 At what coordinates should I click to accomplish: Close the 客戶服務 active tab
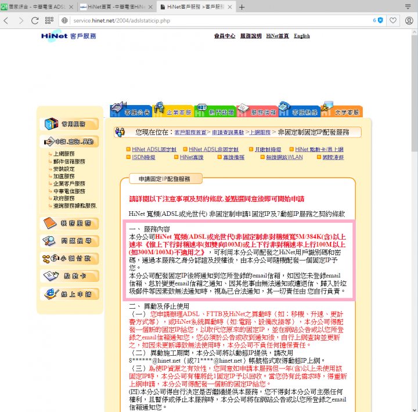pos(230,7)
